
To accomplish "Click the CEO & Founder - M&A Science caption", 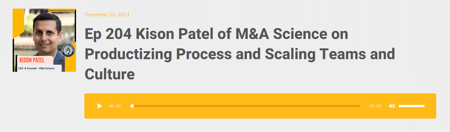I will click(39, 68).
